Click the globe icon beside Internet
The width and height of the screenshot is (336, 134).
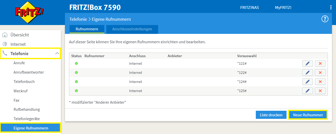click(x=5, y=44)
